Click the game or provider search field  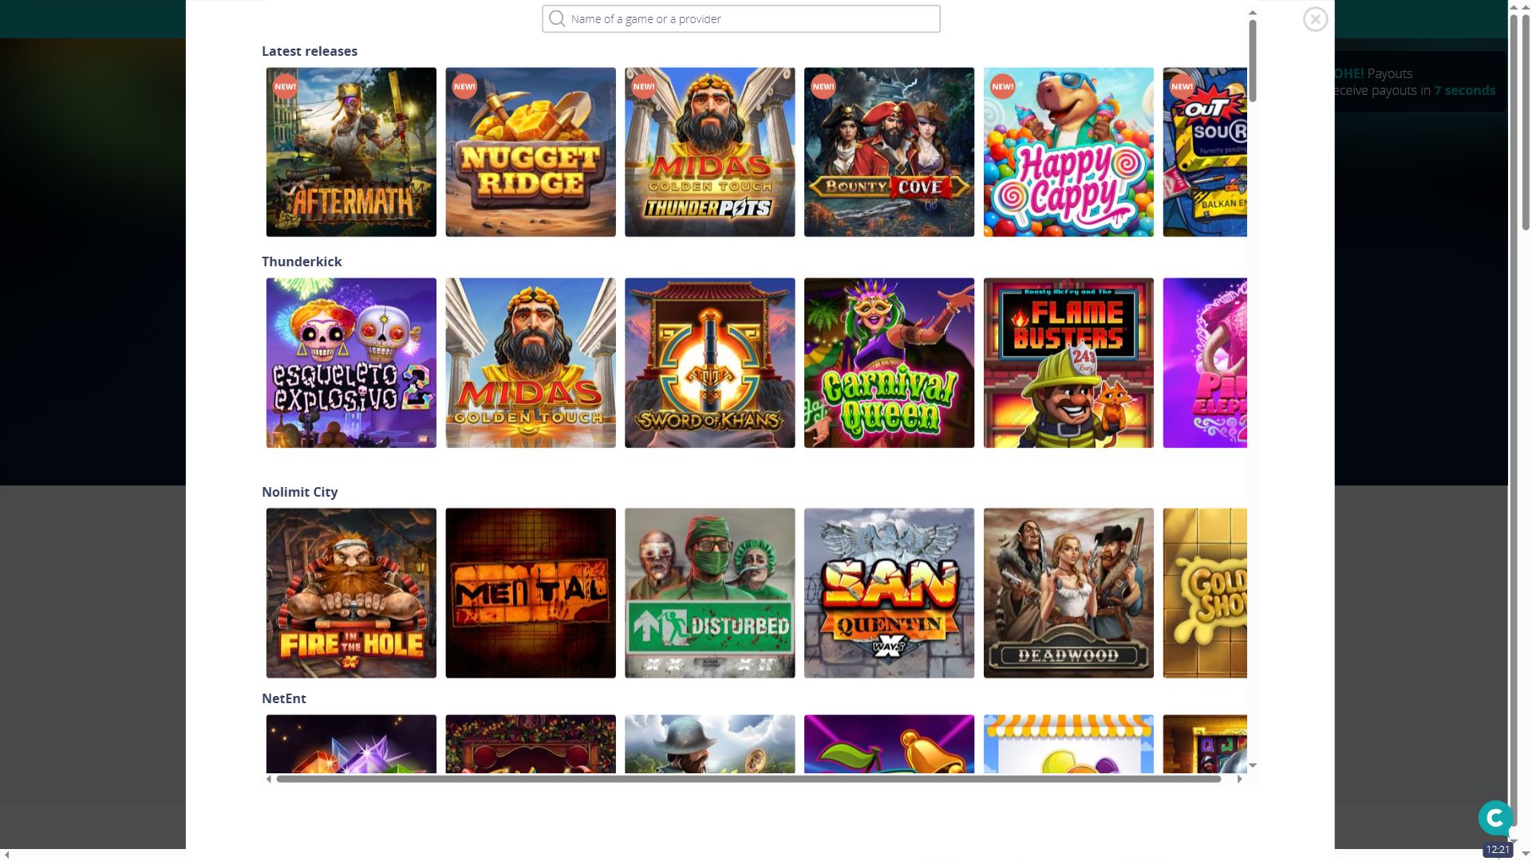coord(741,19)
